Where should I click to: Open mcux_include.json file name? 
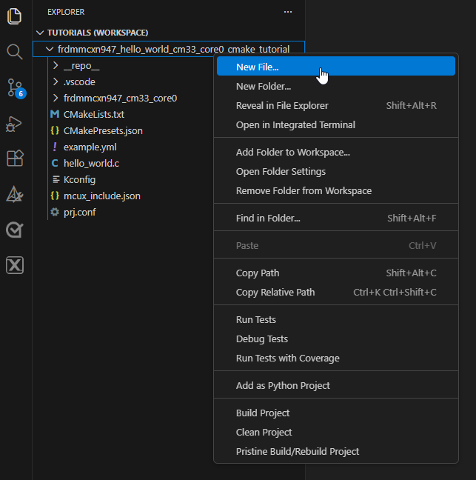102,196
